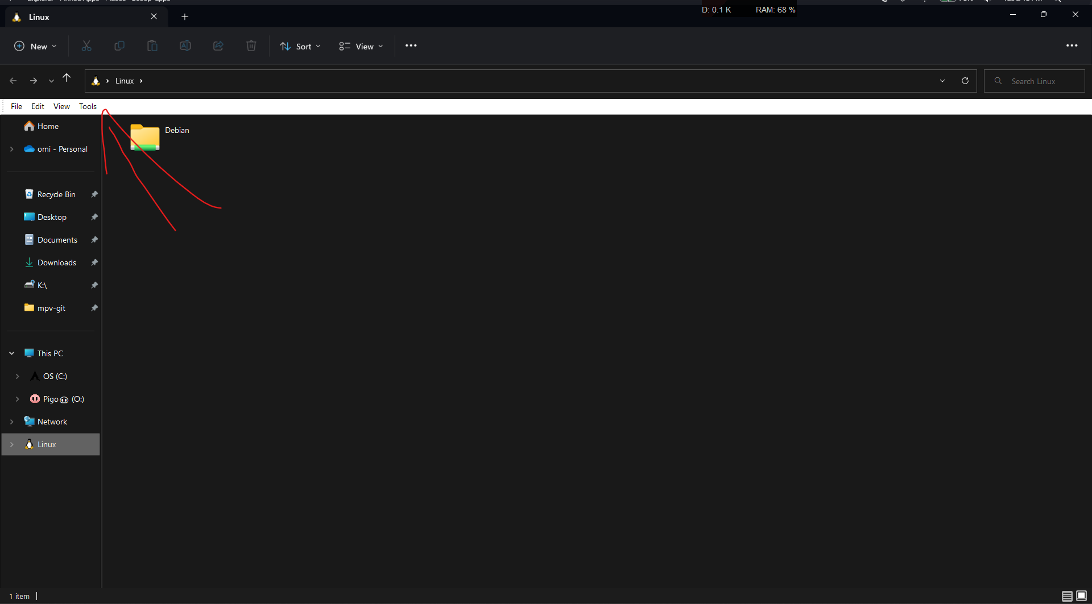Go back to previous folder

pos(13,81)
